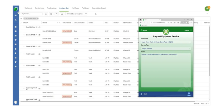Click the save/submit icon in mobile window
Image resolution: width=223 pixels, height=111 pixels.
[x=189, y=94]
